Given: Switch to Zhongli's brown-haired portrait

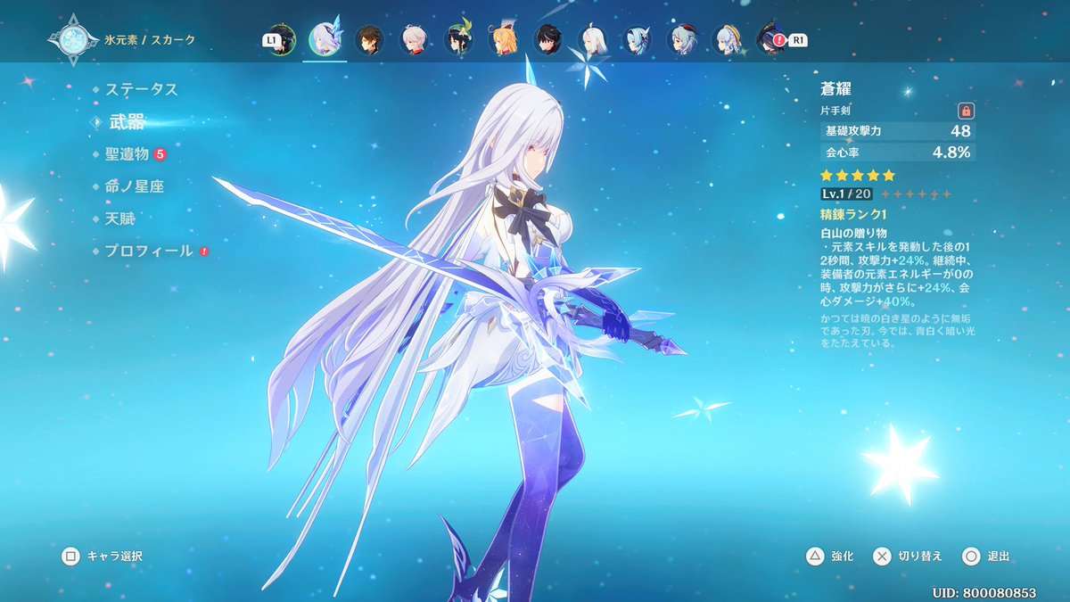Looking at the screenshot, I should (370, 39).
